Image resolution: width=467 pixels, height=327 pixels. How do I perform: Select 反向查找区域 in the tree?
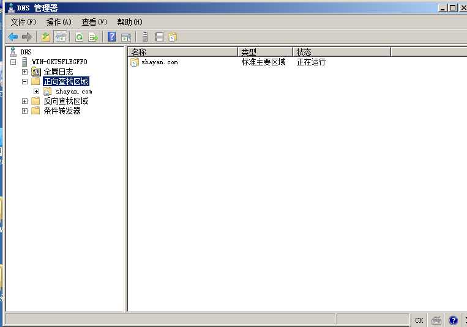[x=66, y=101]
